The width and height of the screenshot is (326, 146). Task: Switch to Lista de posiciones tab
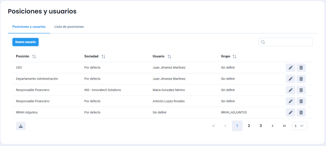pyautogui.click(x=69, y=27)
